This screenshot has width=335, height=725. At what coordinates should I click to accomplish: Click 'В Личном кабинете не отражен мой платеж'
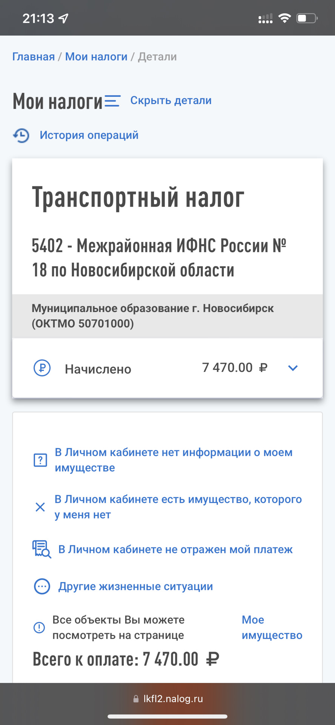(175, 549)
